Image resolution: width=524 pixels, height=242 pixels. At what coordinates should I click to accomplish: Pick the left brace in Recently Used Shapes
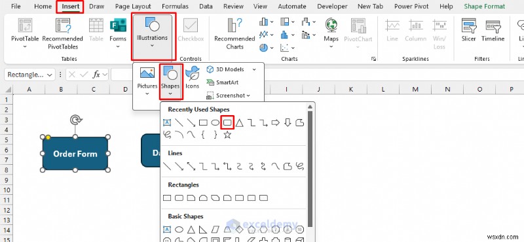click(x=203, y=135)
